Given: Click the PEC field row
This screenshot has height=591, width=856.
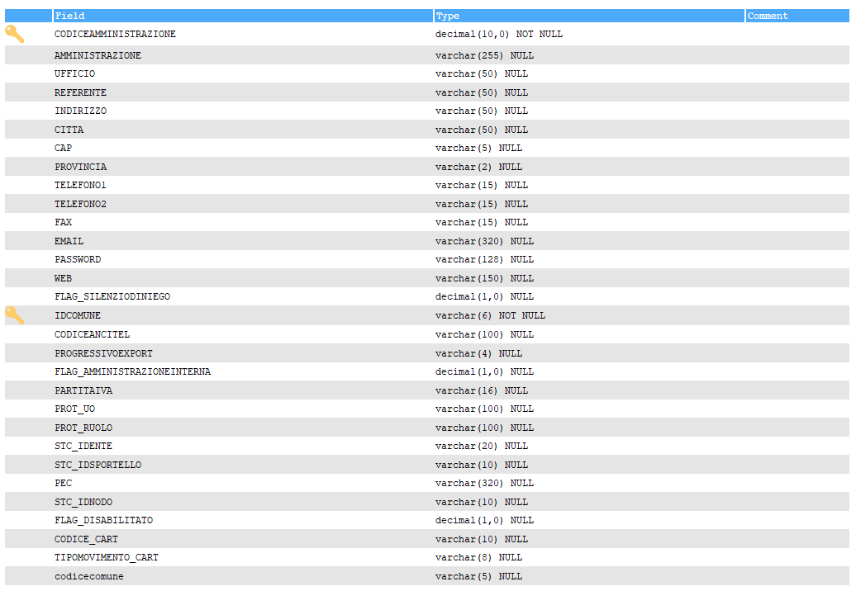Looking at the screenshot, I should (64, 483).
